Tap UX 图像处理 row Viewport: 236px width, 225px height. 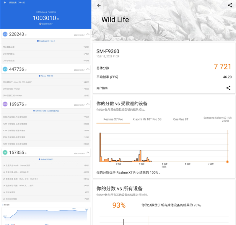46,179
